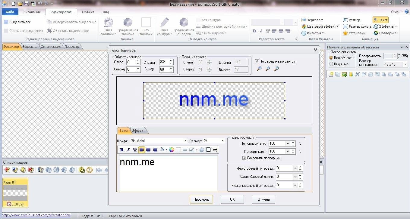Screen dimensions: 410x219
Task: Click the Установки star button
Action: click(354, 33)
